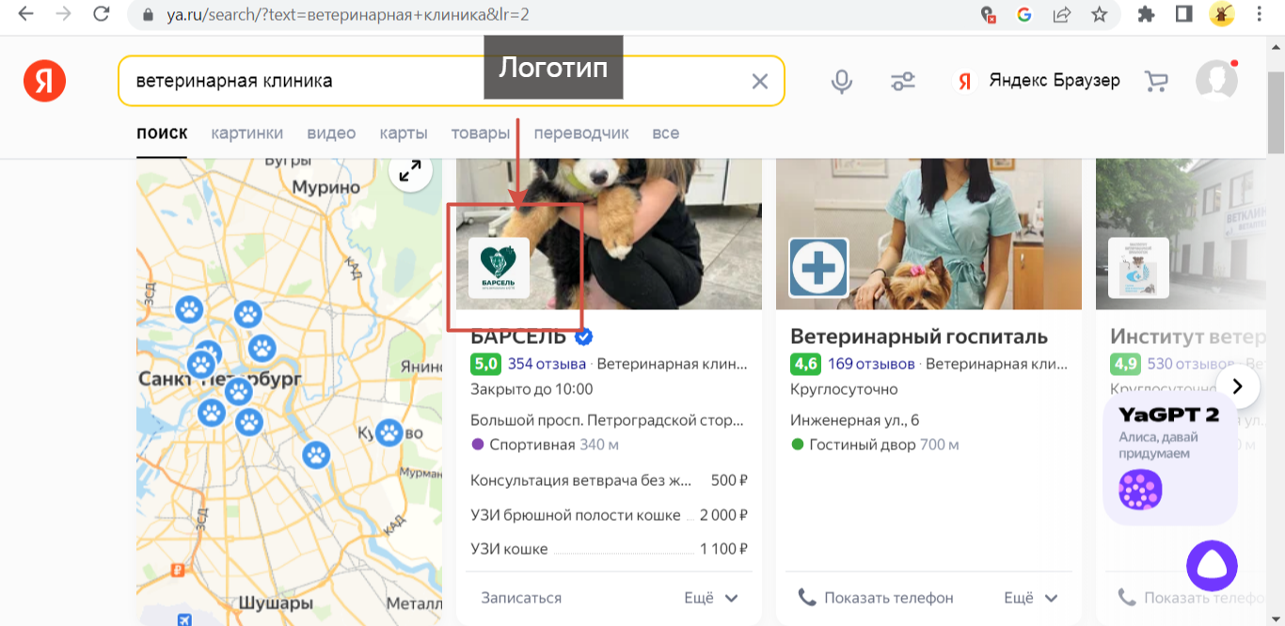
Task: Go forward in browser history
Action: [x=64, y=14]
